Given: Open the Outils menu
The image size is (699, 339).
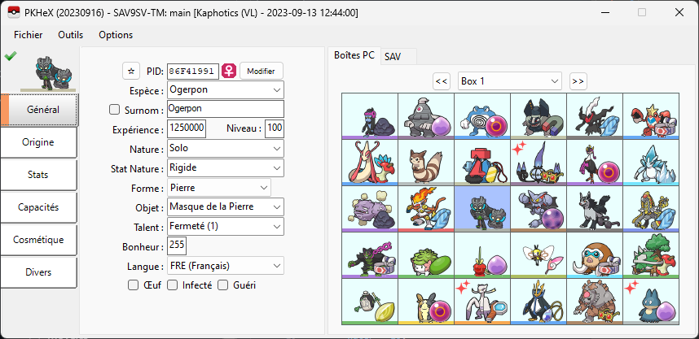Looking at the screenshot, I should pos(70,35).
